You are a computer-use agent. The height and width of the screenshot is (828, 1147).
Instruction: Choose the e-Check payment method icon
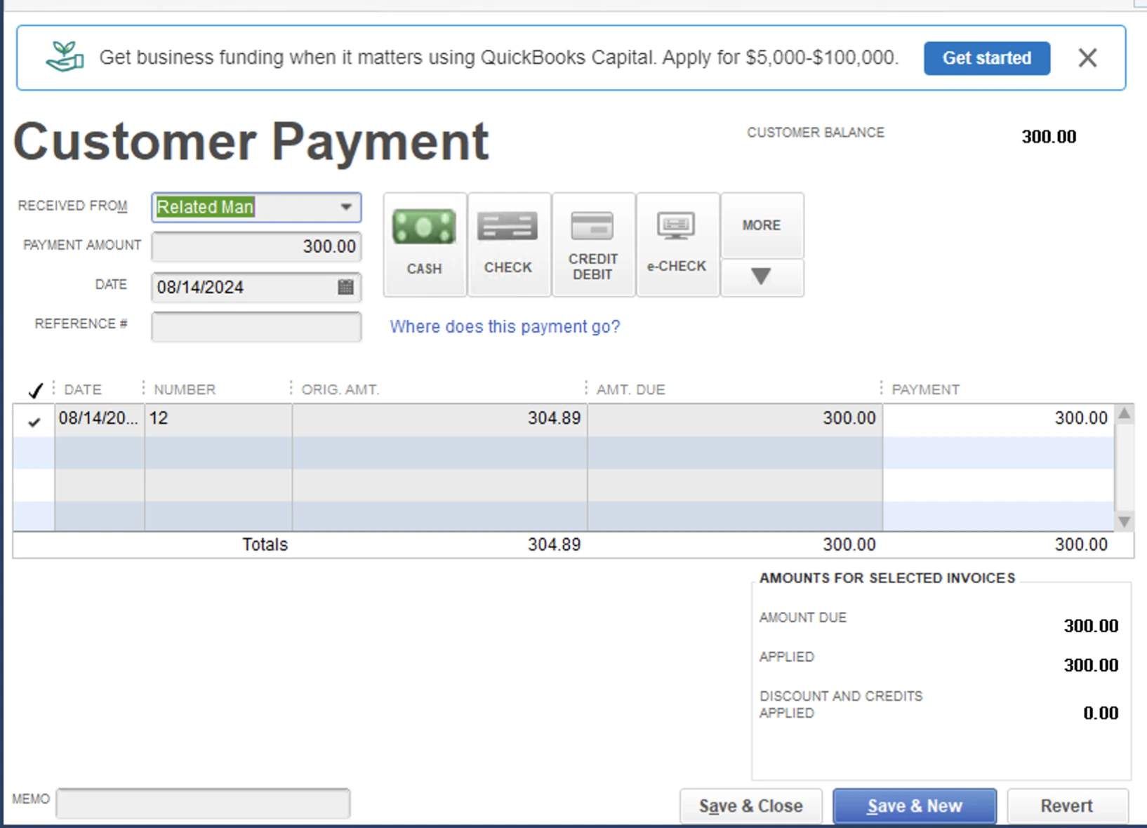tap(677, 244)
